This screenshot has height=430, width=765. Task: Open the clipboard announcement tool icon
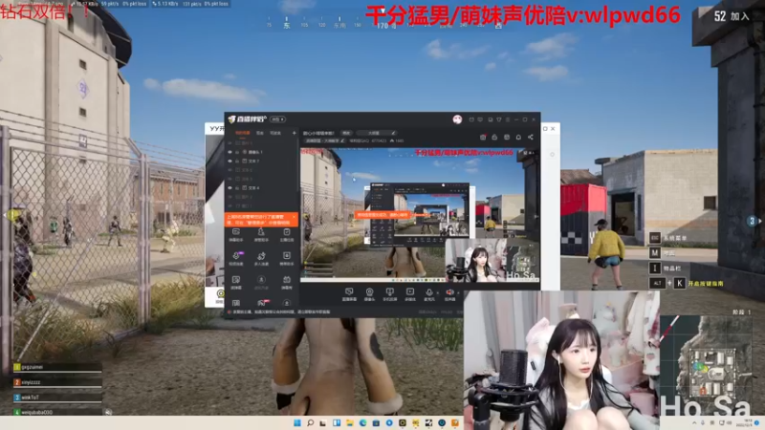pyautogui.click(x=287, y=234)
